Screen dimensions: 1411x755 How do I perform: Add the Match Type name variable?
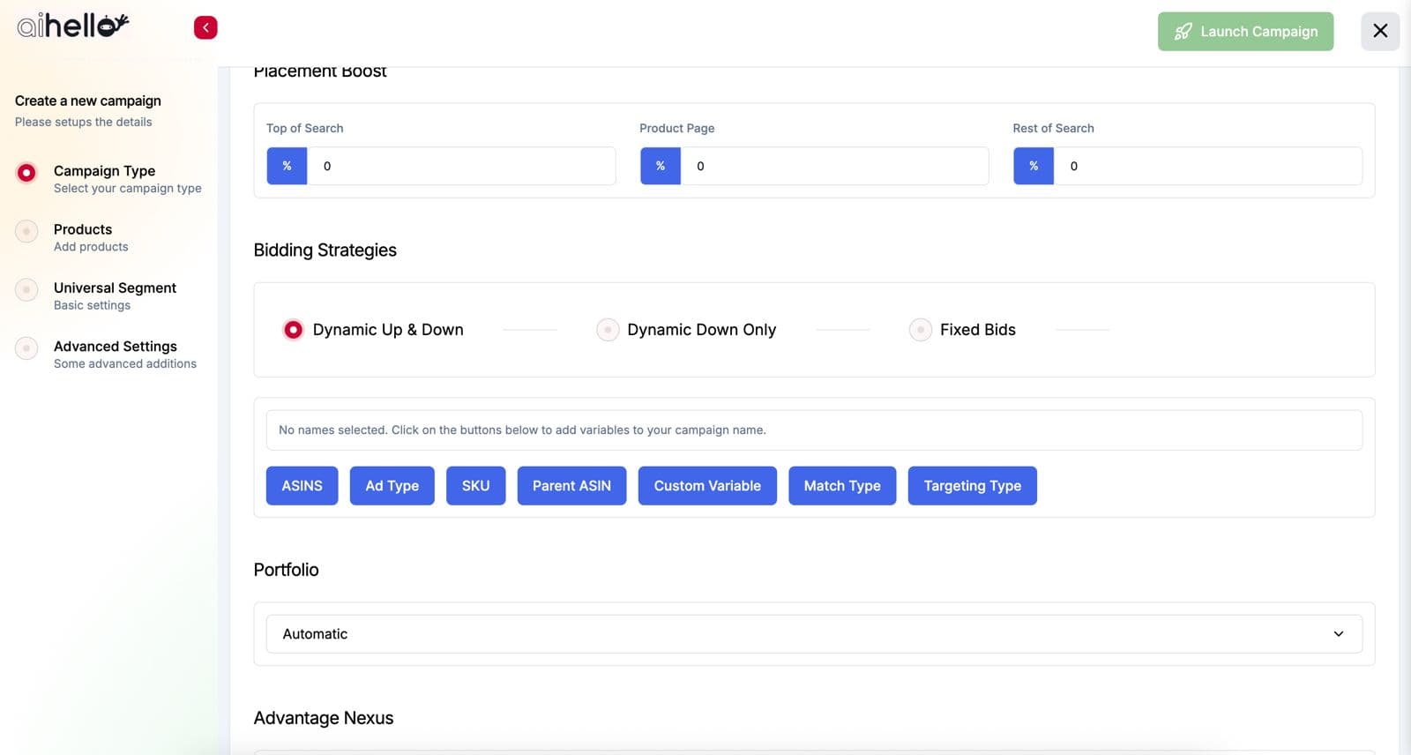point(841,486)
